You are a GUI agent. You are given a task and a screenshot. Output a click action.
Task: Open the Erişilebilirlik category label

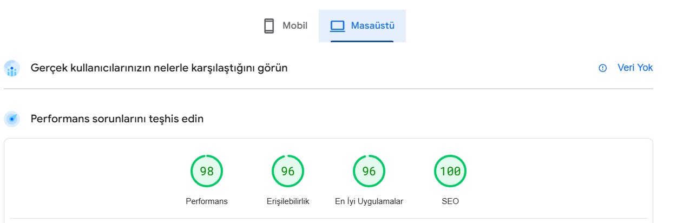(x=288, y=201)
